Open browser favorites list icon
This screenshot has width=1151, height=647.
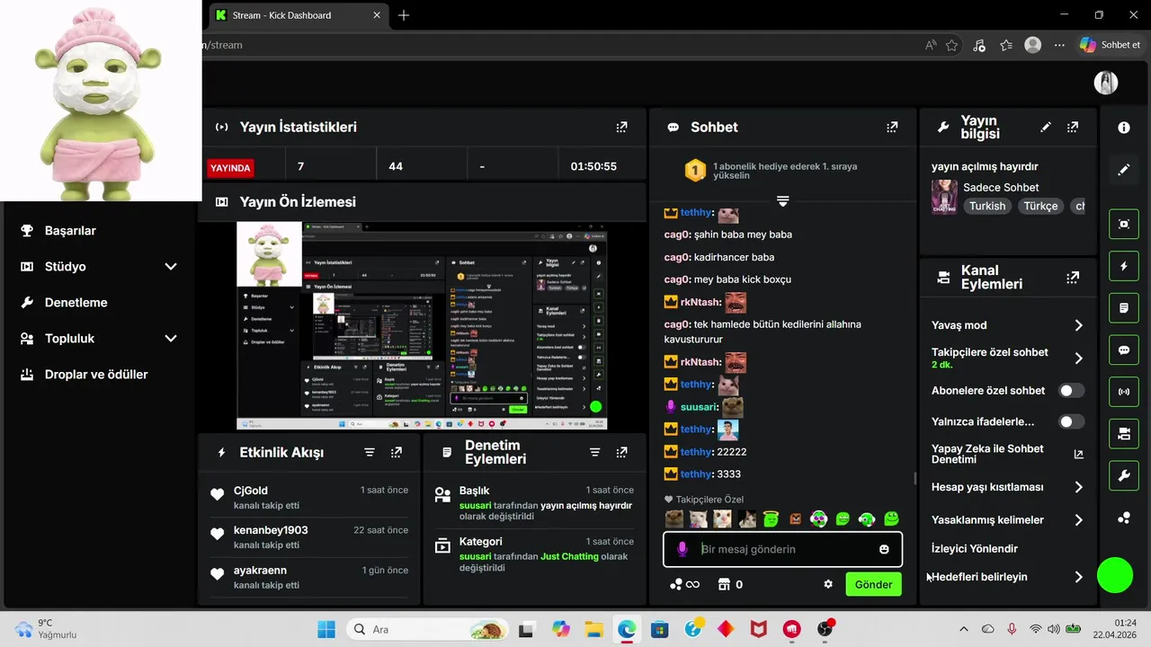1006,45
